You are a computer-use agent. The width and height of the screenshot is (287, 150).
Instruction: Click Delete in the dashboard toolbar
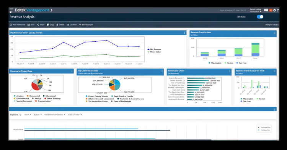click(60, 25)
